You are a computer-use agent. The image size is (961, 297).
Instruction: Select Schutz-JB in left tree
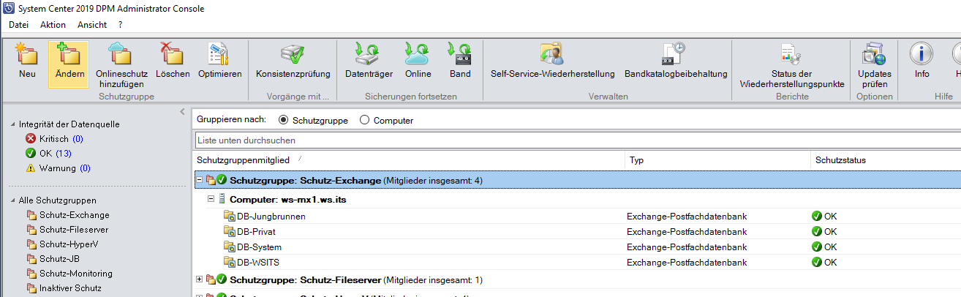click(55, 259)
